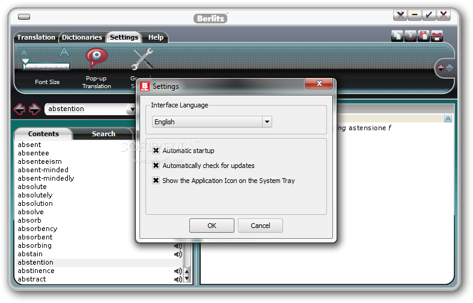Select the word absorbency
Image resolution: width=473 pixels, height=303 pixels.
(x=37, y=229)
